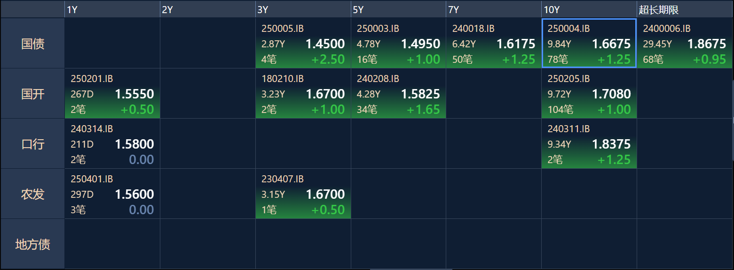Click the 250005.IB bond code
Screen dimensions: 734x270
tap(283, 29)
